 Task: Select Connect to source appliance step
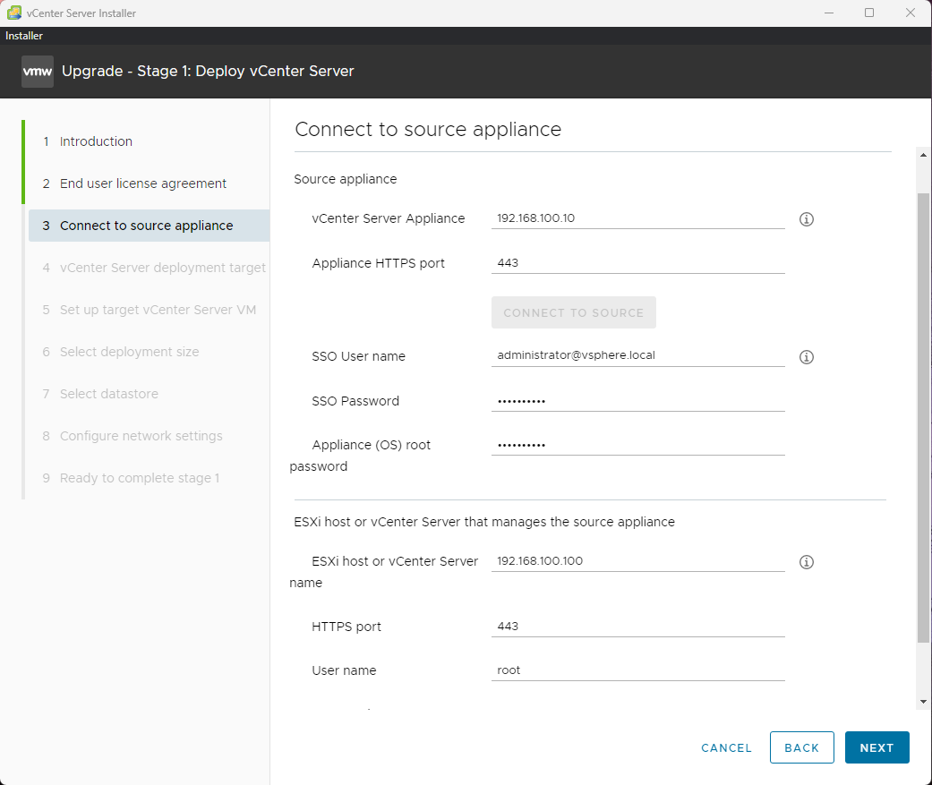click(x=146, y=226)
